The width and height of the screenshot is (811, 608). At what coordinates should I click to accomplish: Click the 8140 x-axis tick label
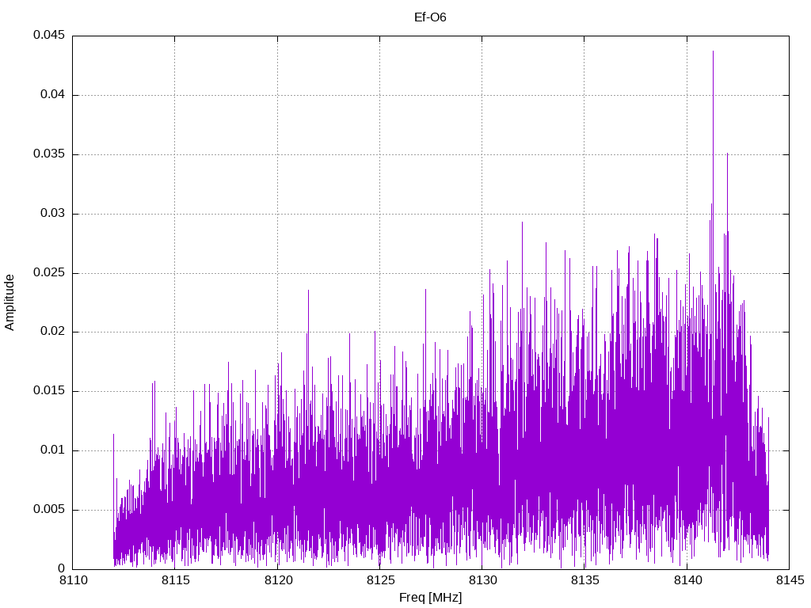687,580
